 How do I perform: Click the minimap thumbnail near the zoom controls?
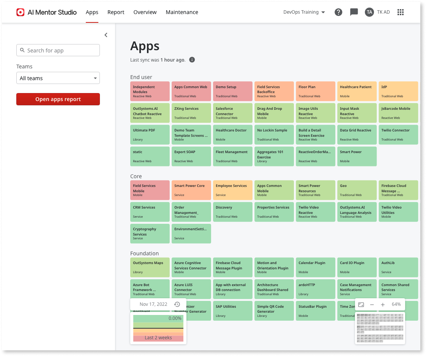(380, 328)
